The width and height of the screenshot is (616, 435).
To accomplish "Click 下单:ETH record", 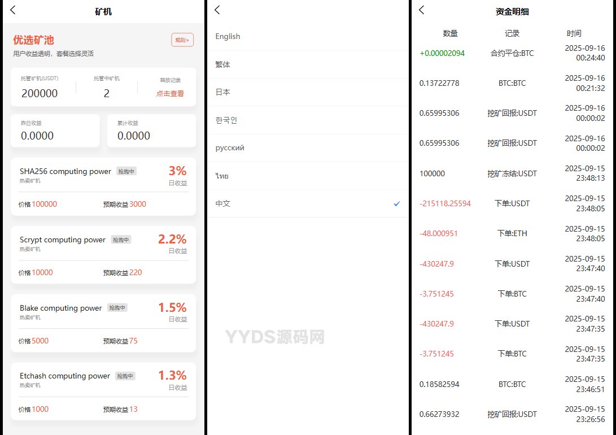I will [512, 233].
